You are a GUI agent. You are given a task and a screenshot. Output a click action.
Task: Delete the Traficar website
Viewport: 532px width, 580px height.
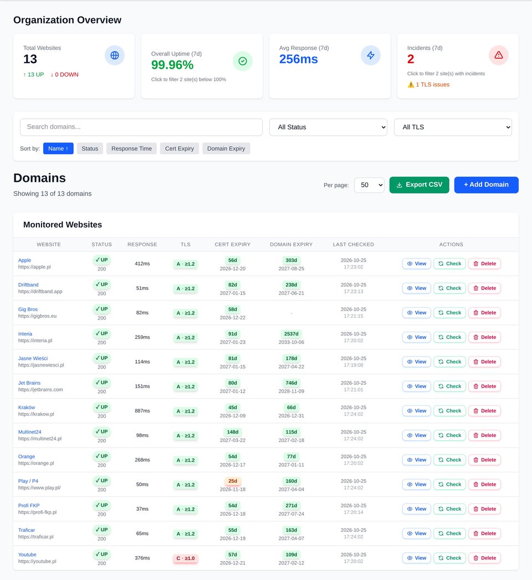pyautogui.click(x=485, y=533)
